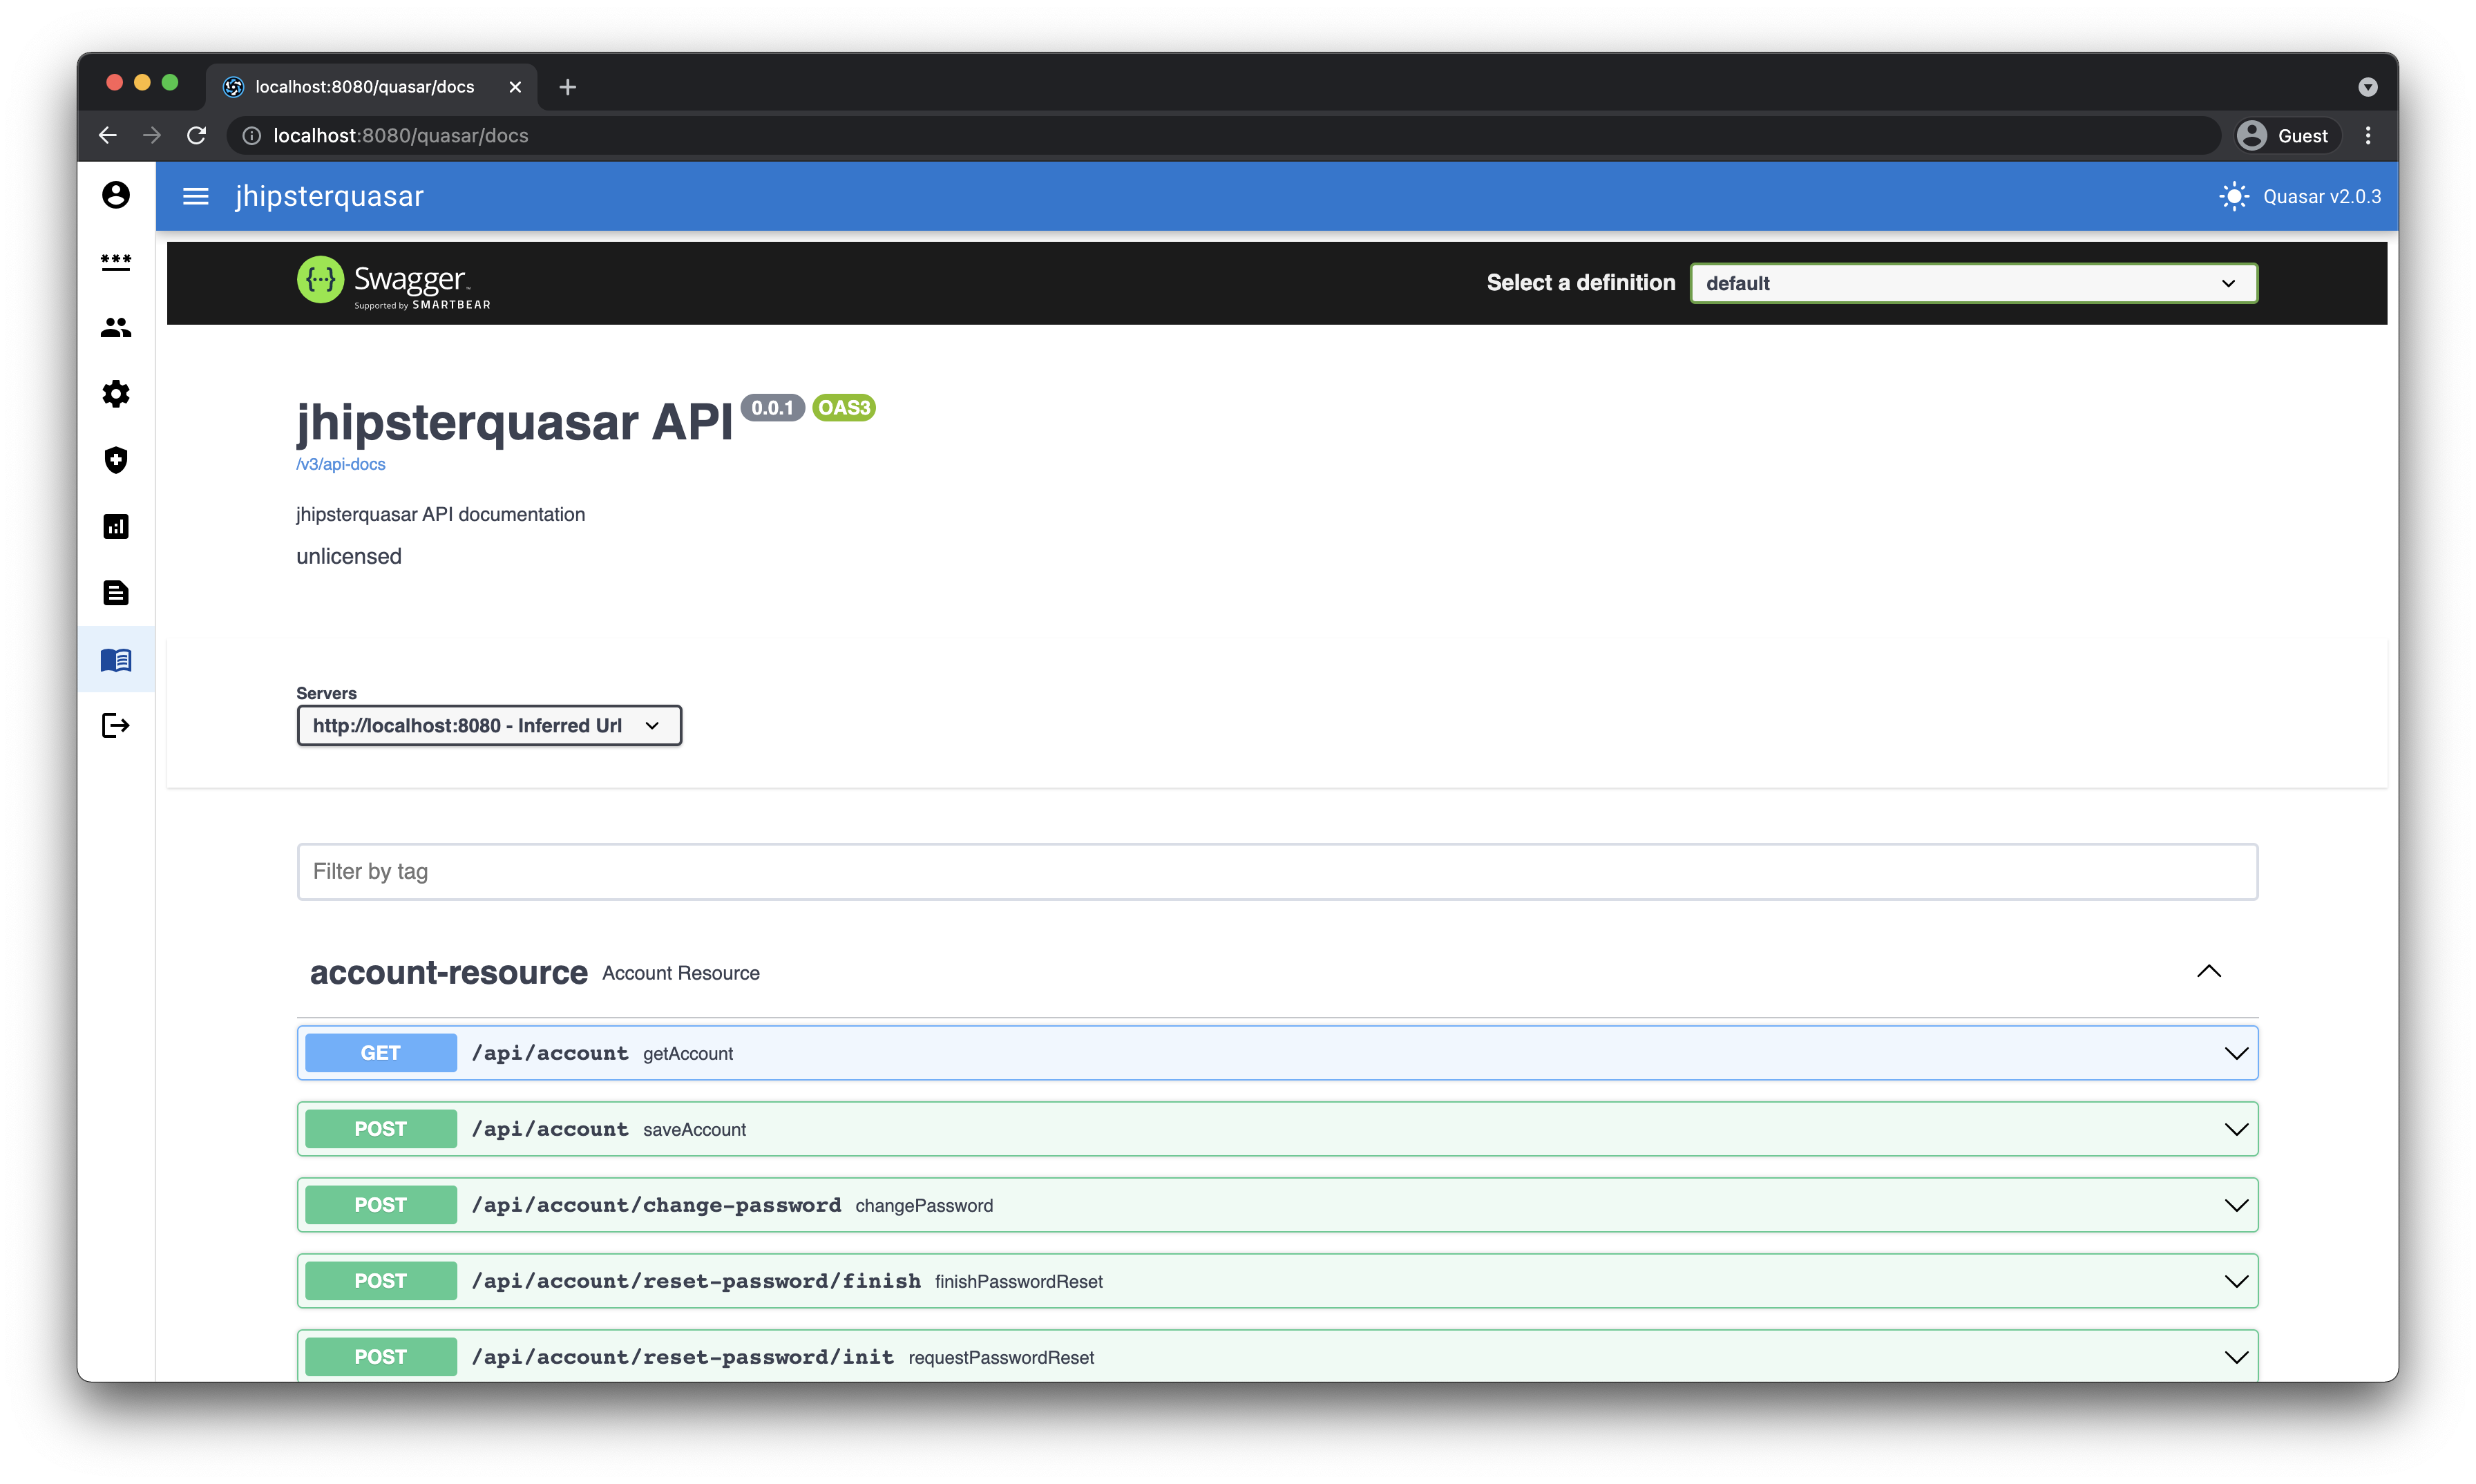
Task: Open the metrics chart icon in sidebar
Action: point(116,526)
